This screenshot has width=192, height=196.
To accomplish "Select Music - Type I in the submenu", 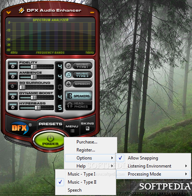I will click(x=86, y=174).
